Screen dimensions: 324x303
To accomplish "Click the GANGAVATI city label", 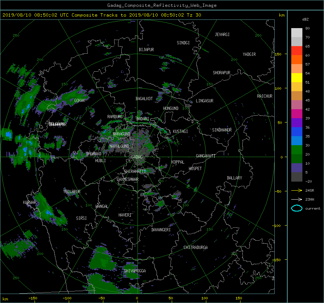I will tap(206, 156).
